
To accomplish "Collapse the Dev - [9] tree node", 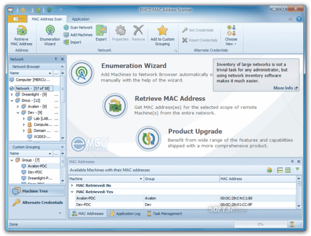I will (18, 113).
